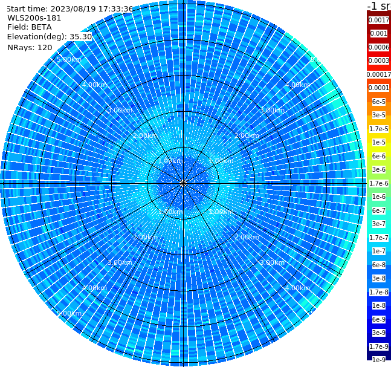Select the 3e-8 colorbar label
The image size is (391, 367).
click(x=379, y=278)
